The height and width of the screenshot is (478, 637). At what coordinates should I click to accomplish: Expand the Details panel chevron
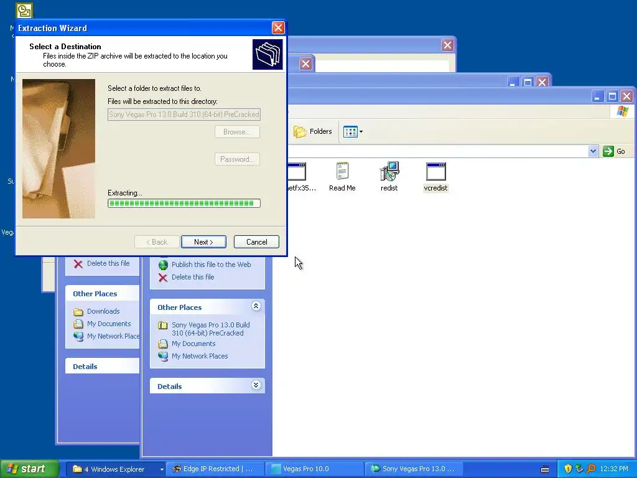(x=256, y=385)
